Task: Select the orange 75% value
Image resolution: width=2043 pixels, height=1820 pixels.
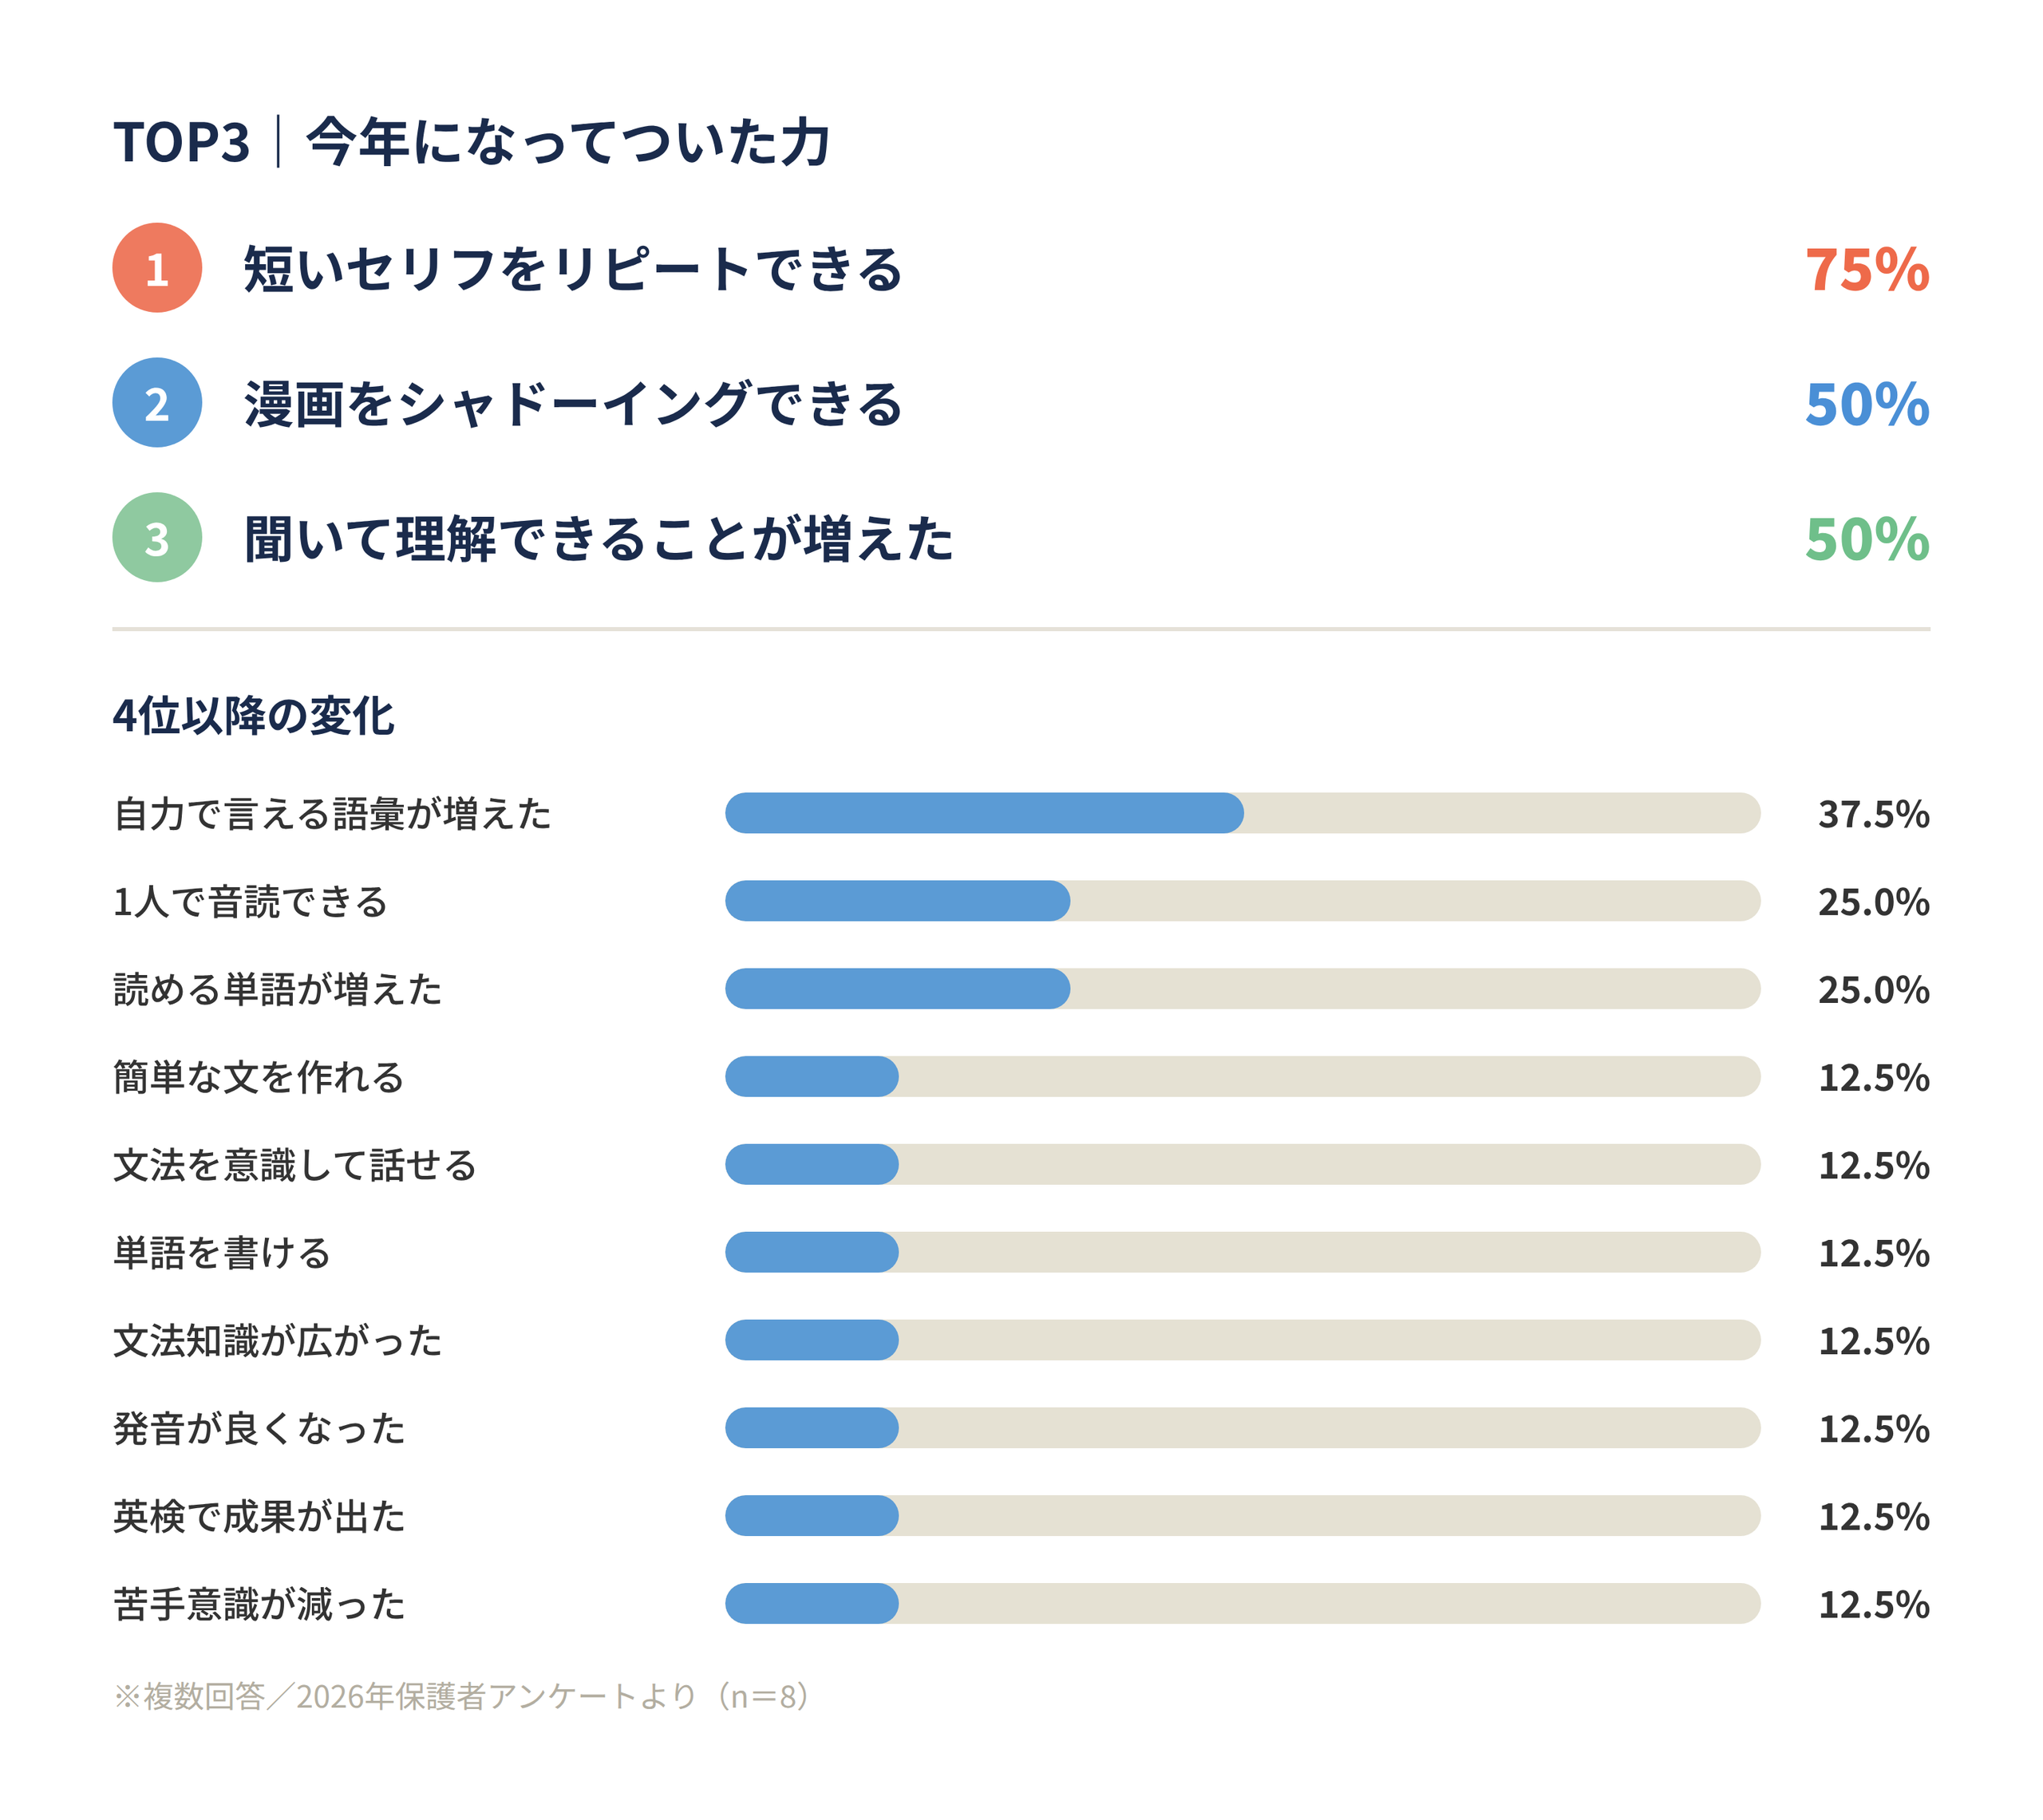Action: (x=1867, y=270)
